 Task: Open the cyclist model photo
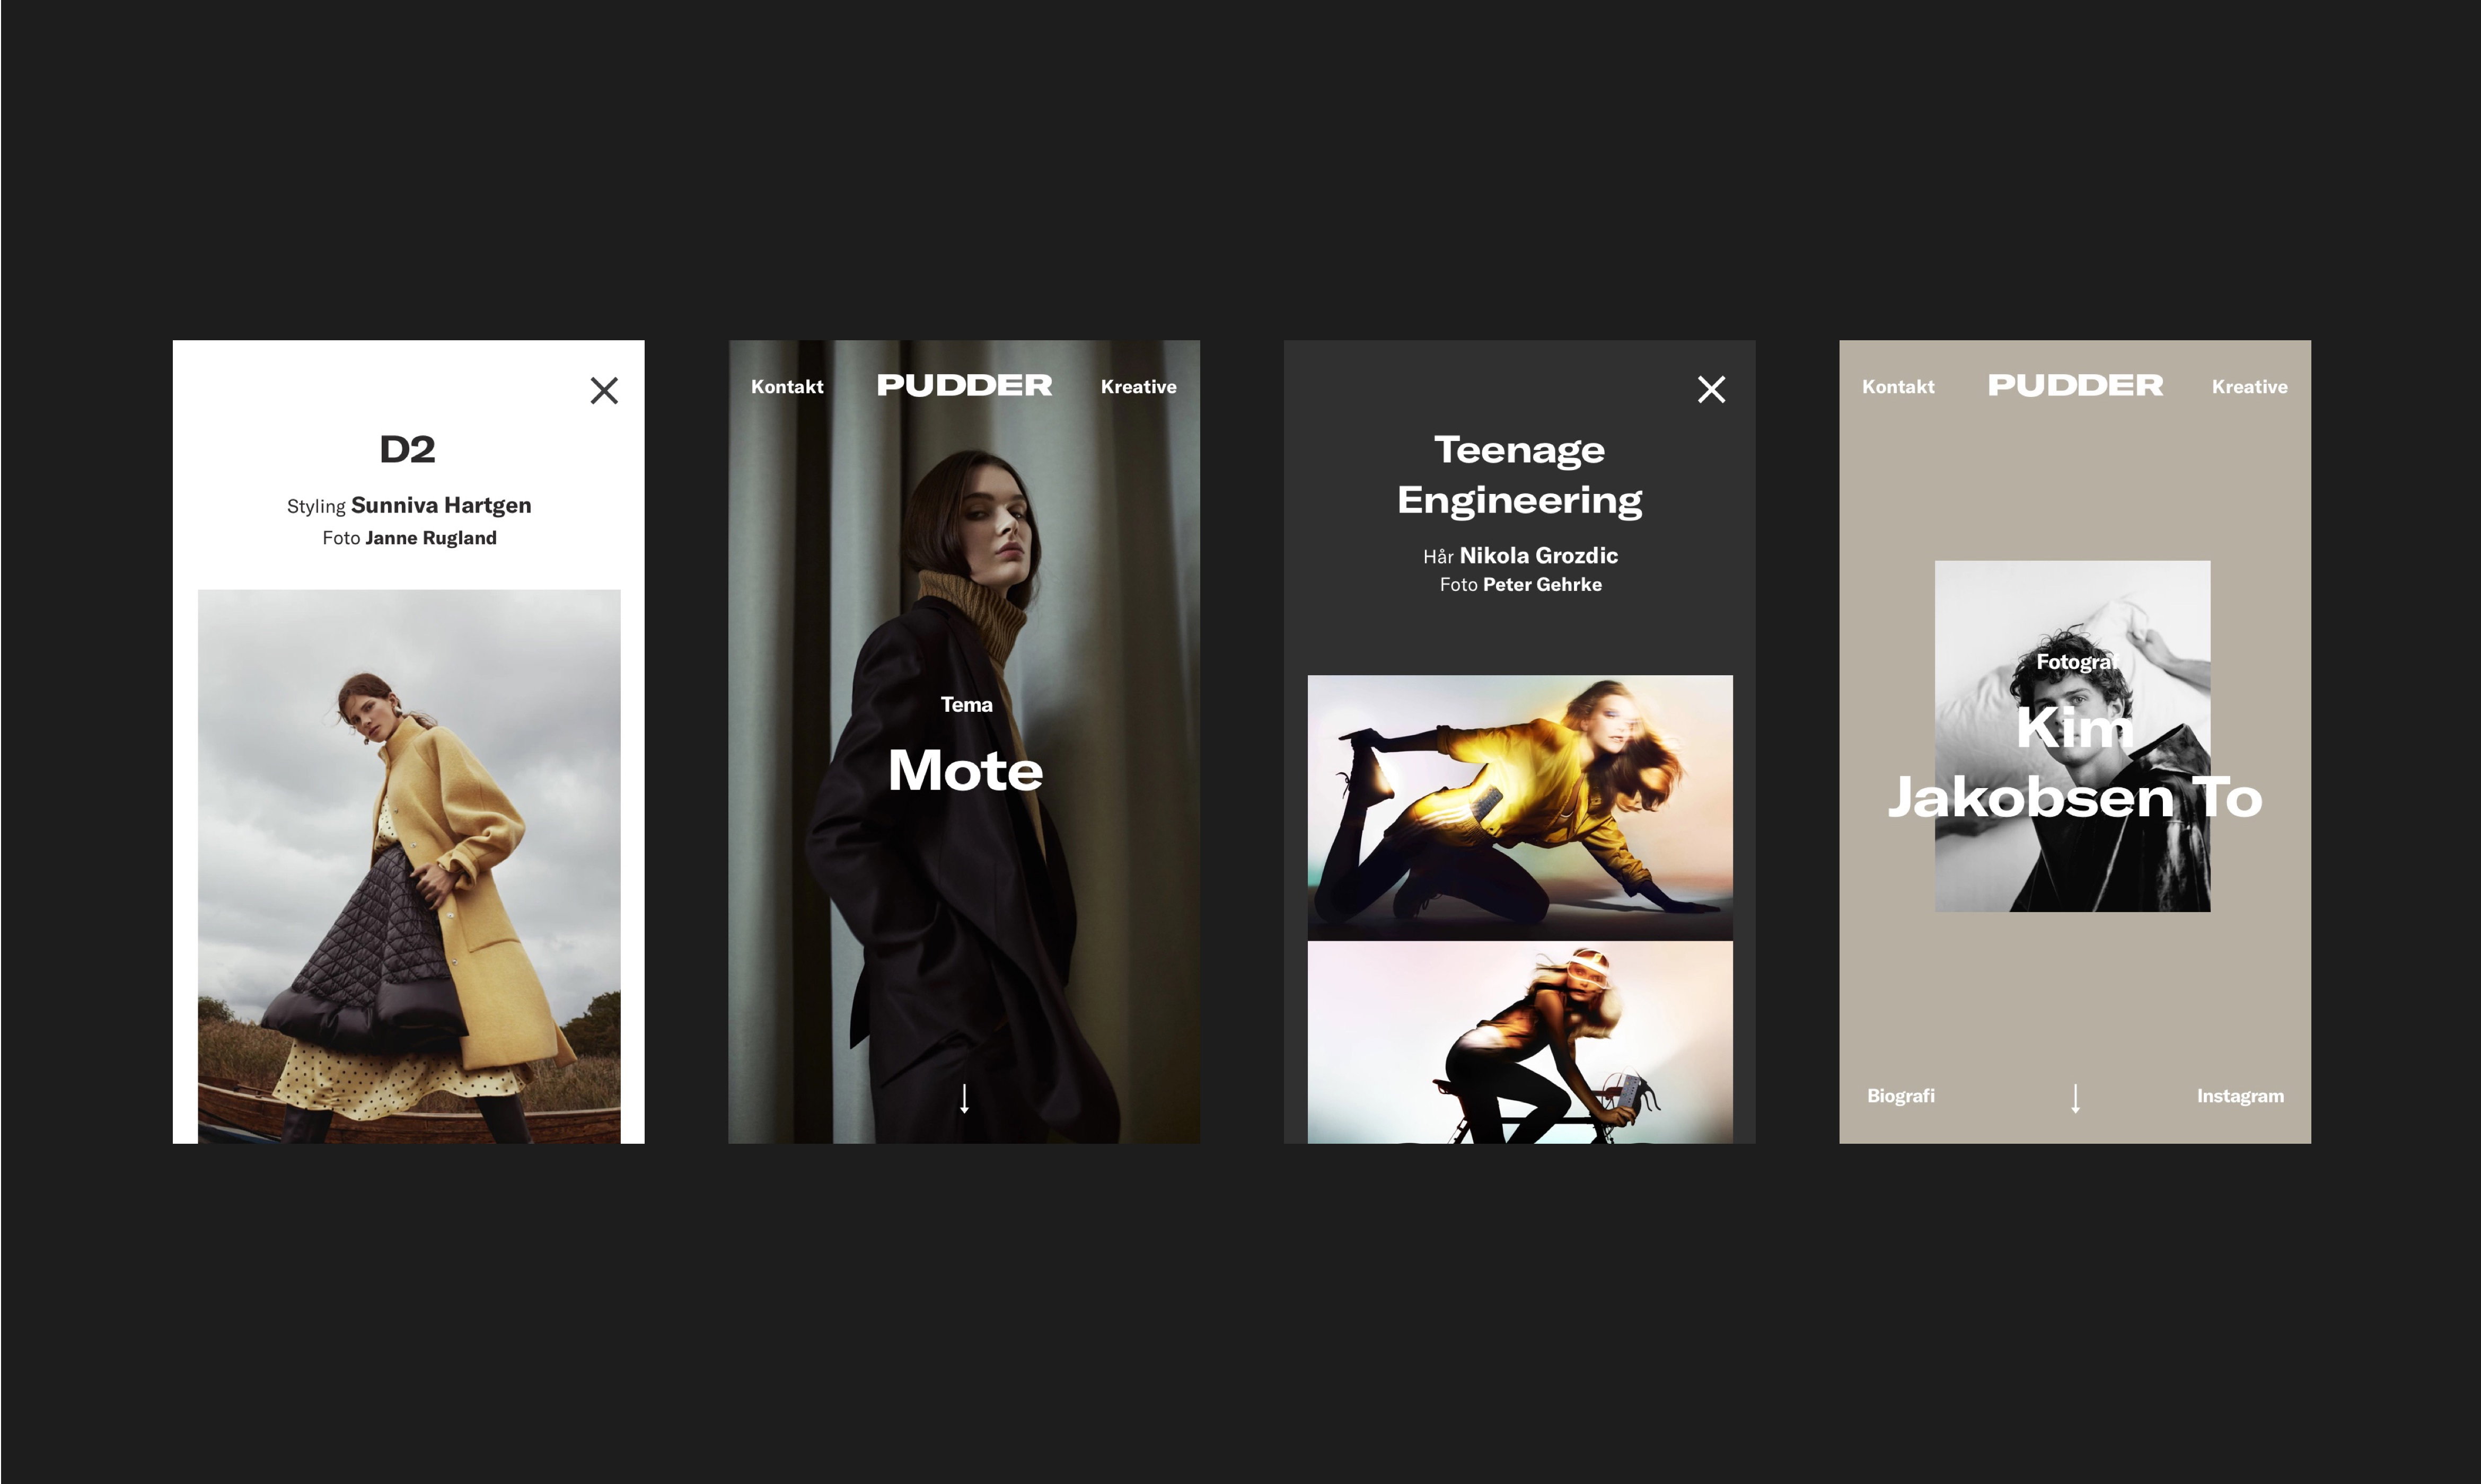[1520, 1042]
